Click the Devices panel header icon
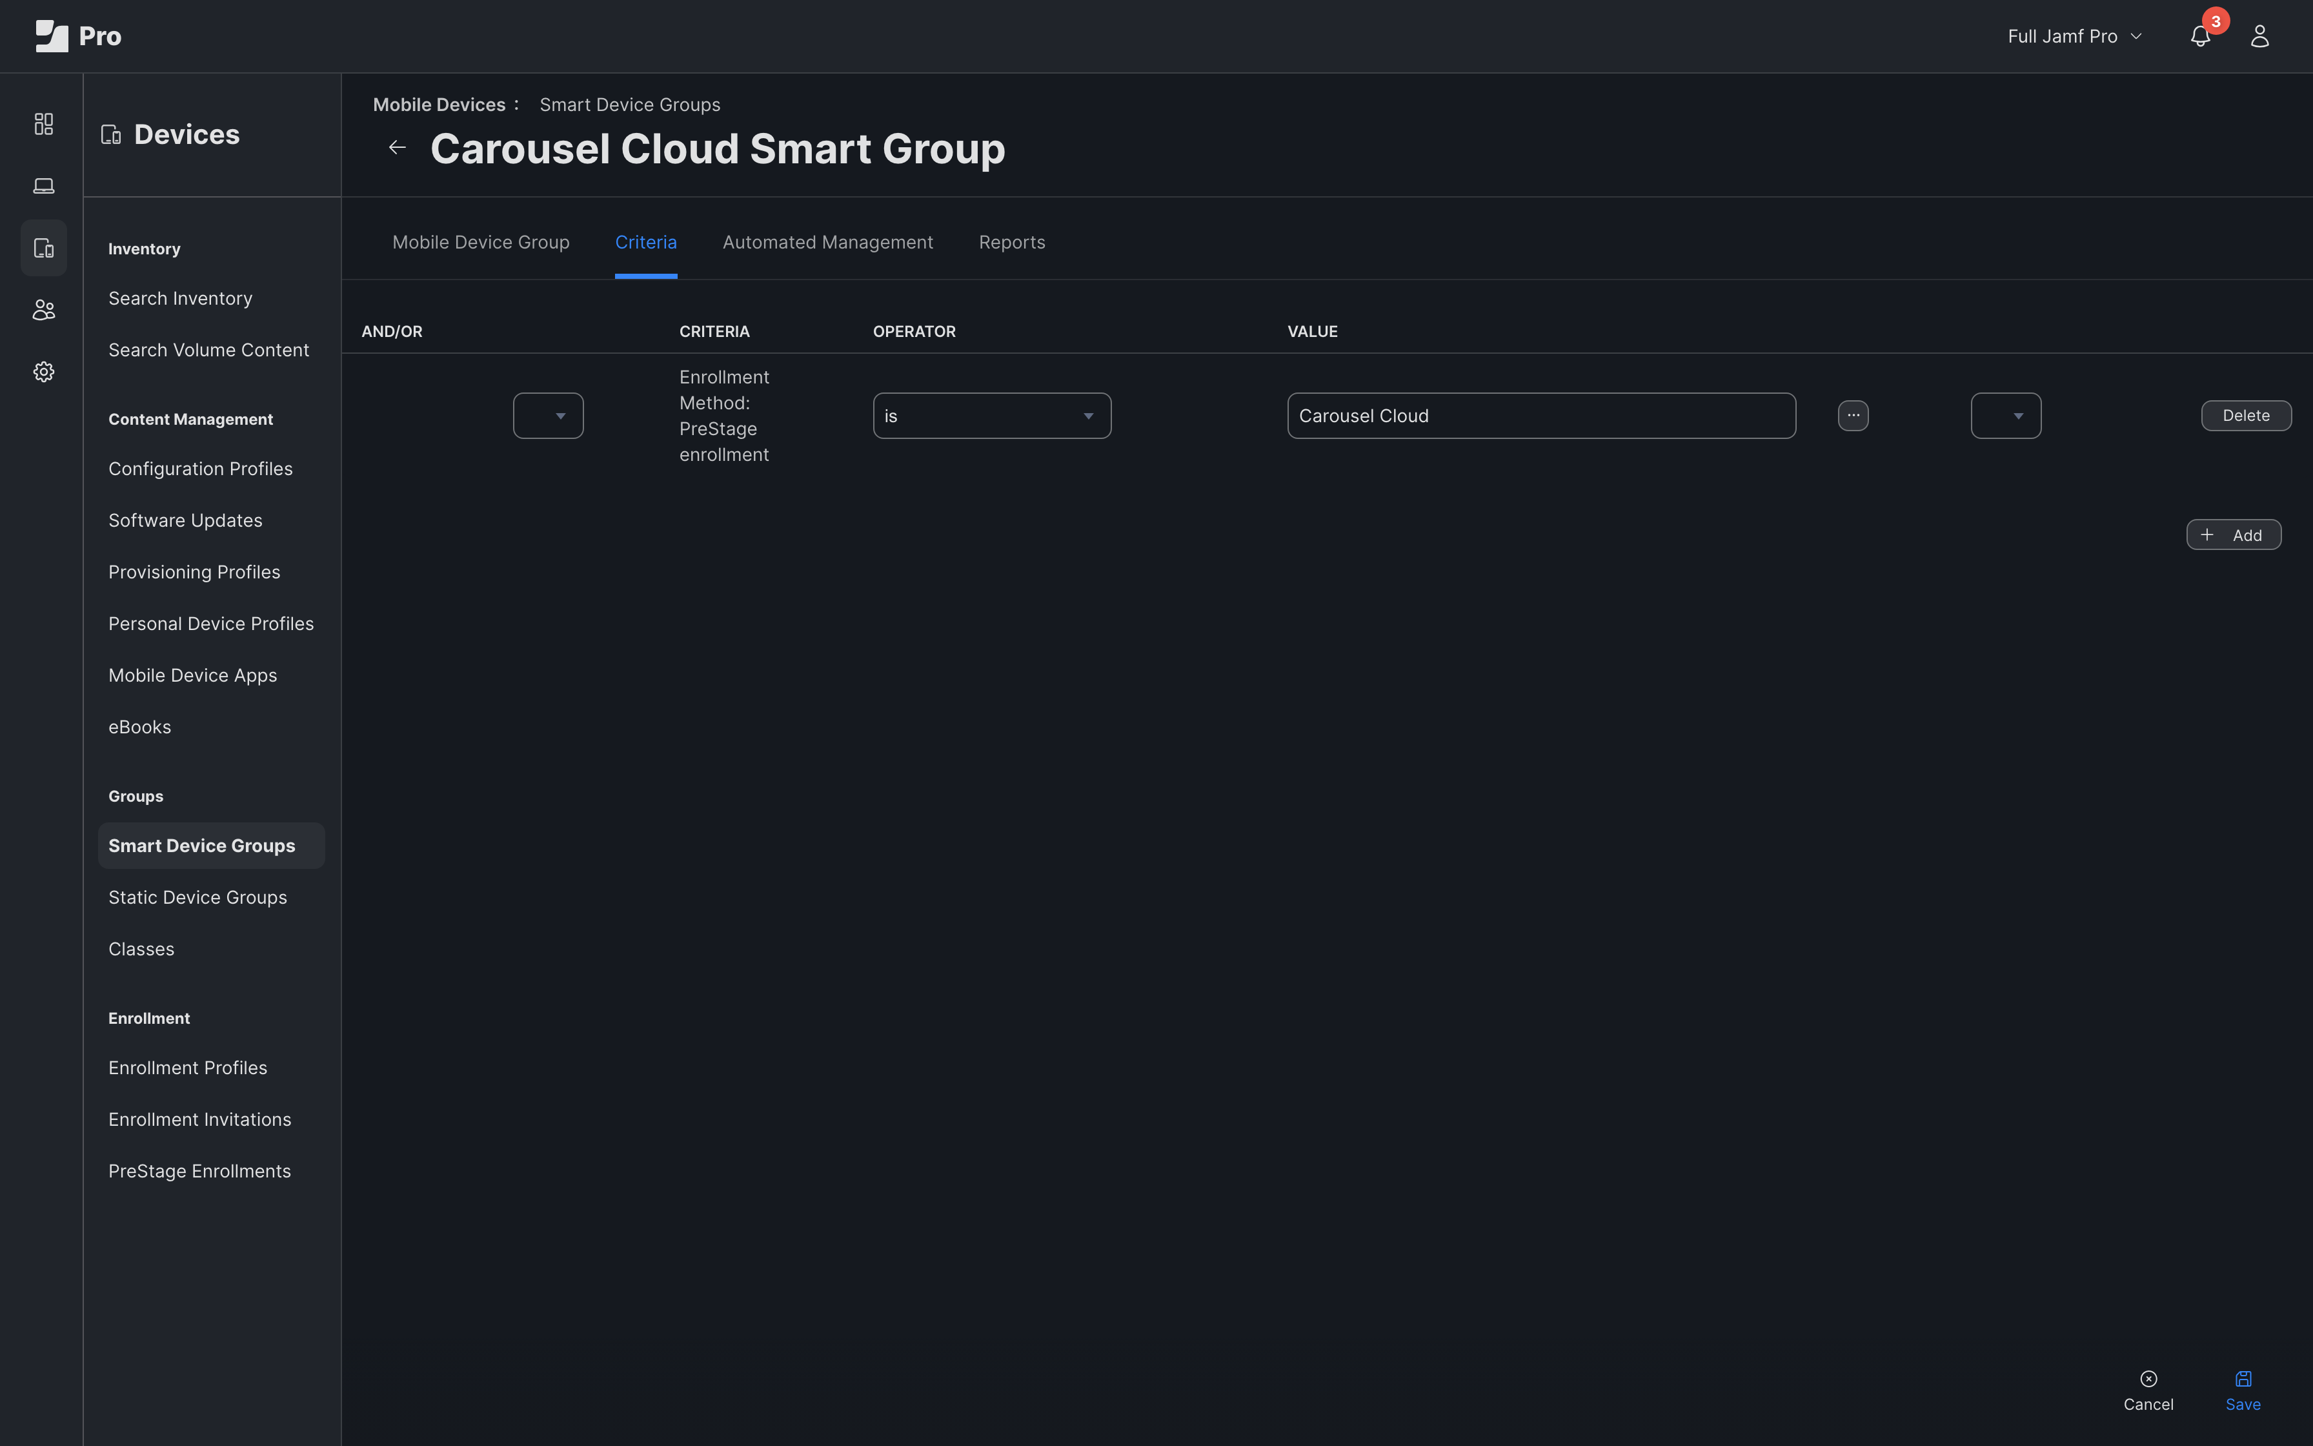The width and height of the screenshot is (2313, 1446). (111, 135)
